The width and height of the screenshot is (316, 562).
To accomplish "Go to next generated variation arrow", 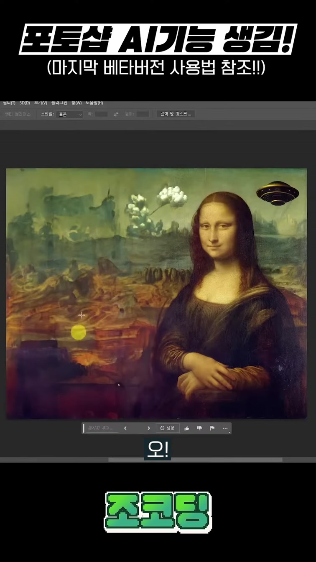I will pos(148,428).
